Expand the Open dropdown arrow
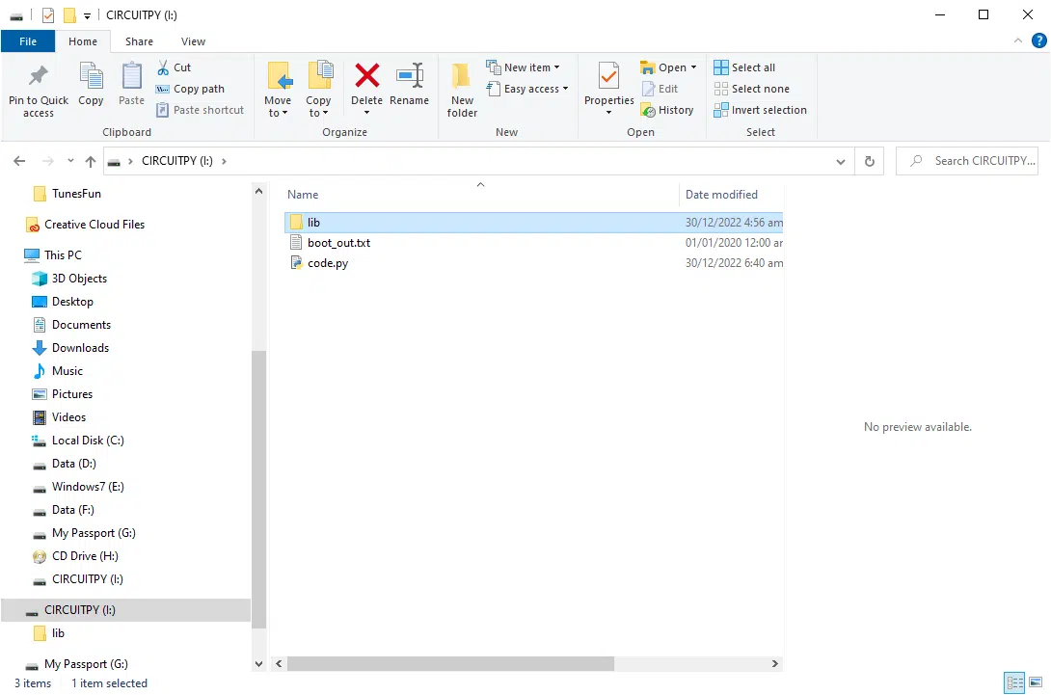The height and width of the screenshot is (695, 1051). click(x=693, y=67)
